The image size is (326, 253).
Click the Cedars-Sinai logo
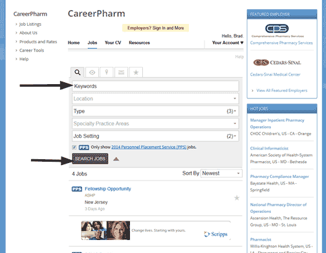[x=277, y=63]
